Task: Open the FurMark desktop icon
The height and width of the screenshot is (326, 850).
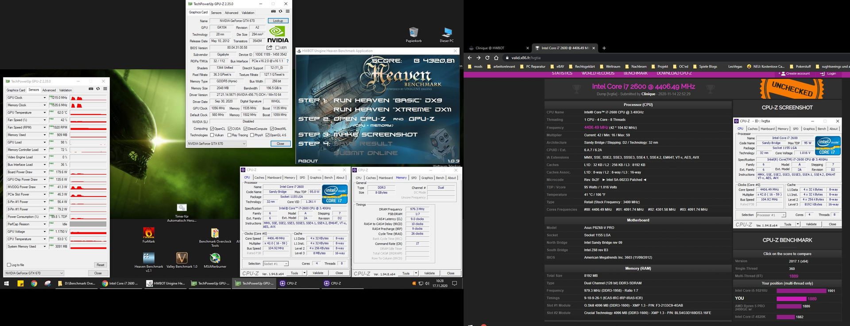Action: [149, 235]
